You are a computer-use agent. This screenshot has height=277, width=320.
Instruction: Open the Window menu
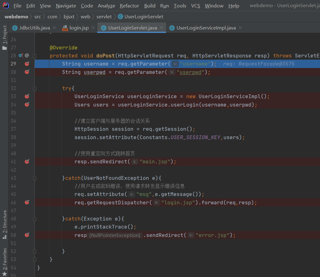pos(214,6)
